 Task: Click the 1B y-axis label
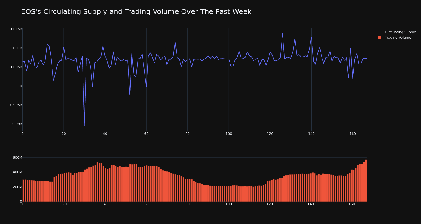(x=20, y=86)
